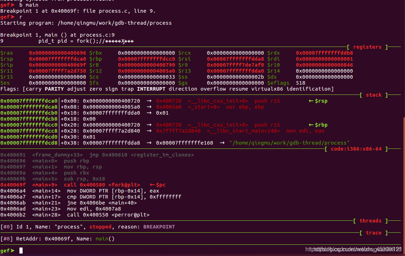Image resolution: width=405 pixels, height=256 pixels.
Task: Click the 'Starting program:' output line
Action: (x=86, y=23)
